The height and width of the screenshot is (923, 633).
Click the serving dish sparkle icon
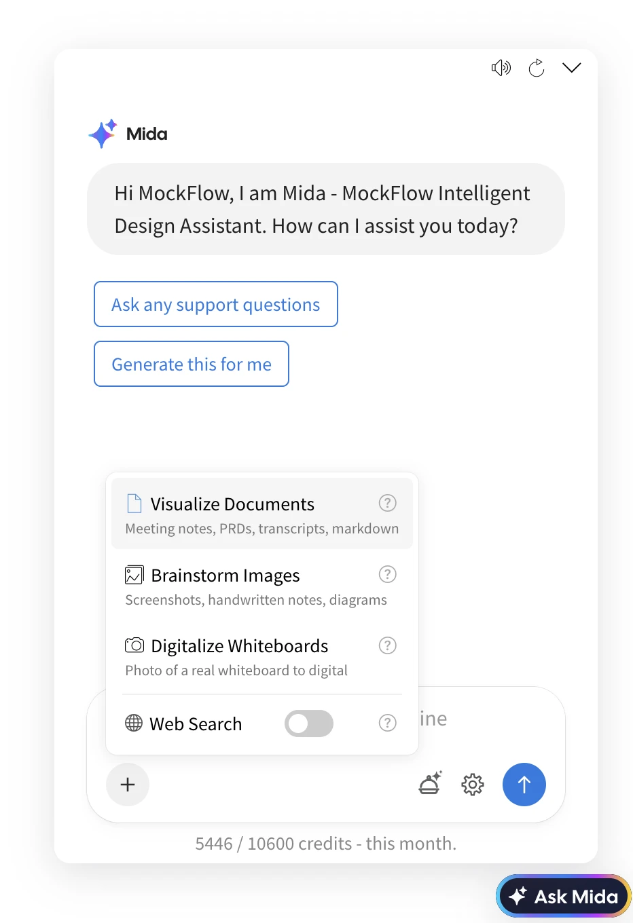(430, 784)
